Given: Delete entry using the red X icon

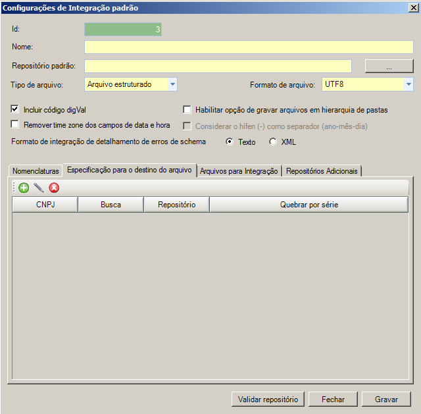Looking at the screenshot, I should (54, 188).
